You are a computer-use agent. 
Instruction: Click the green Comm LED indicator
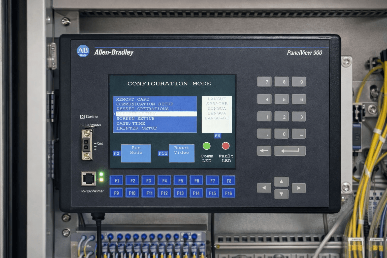(x=207, y=146)
